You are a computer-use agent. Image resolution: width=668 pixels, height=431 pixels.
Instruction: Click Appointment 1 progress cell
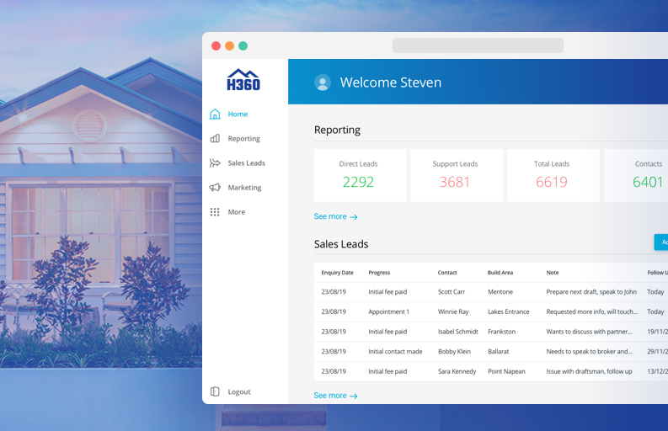click(388, 311)
